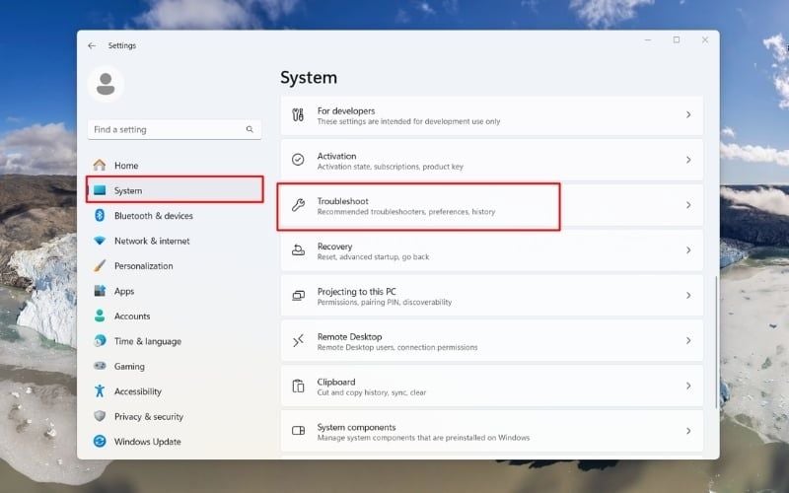This screenshot has width=789, height=493.
Task: Click the Bluetooth icon in sidebar
Action: 100,215
